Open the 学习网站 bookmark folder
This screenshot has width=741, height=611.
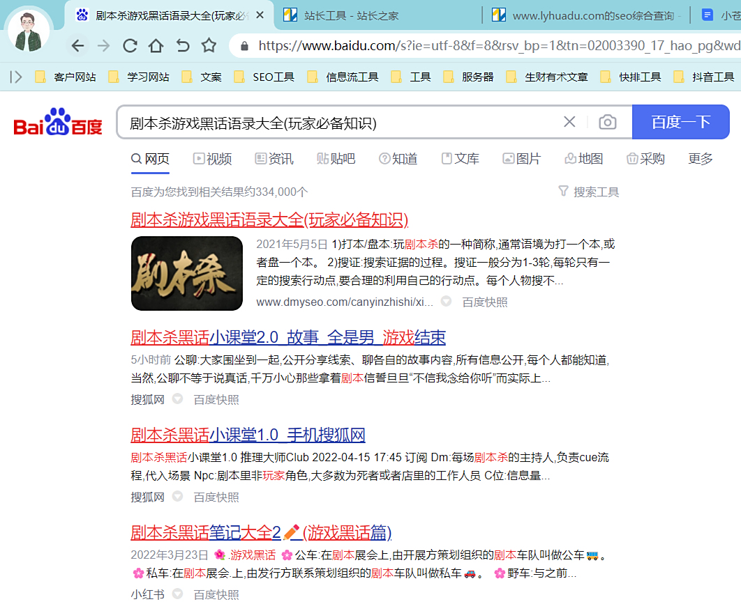pos(139,77)
